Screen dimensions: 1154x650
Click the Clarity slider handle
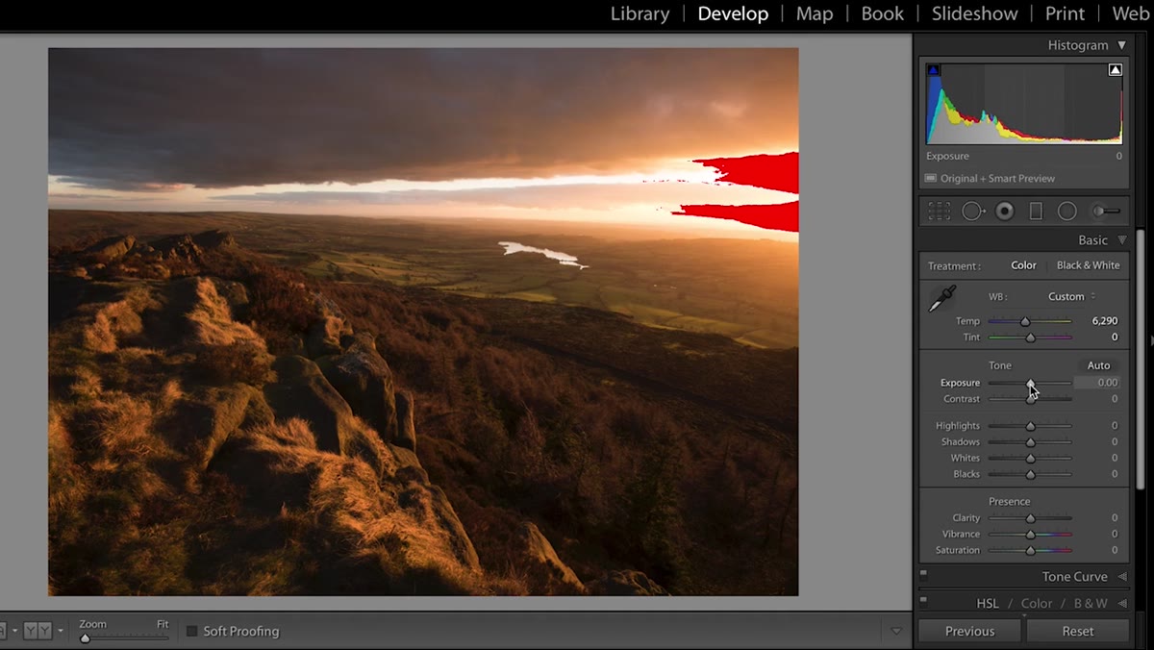1030,518
